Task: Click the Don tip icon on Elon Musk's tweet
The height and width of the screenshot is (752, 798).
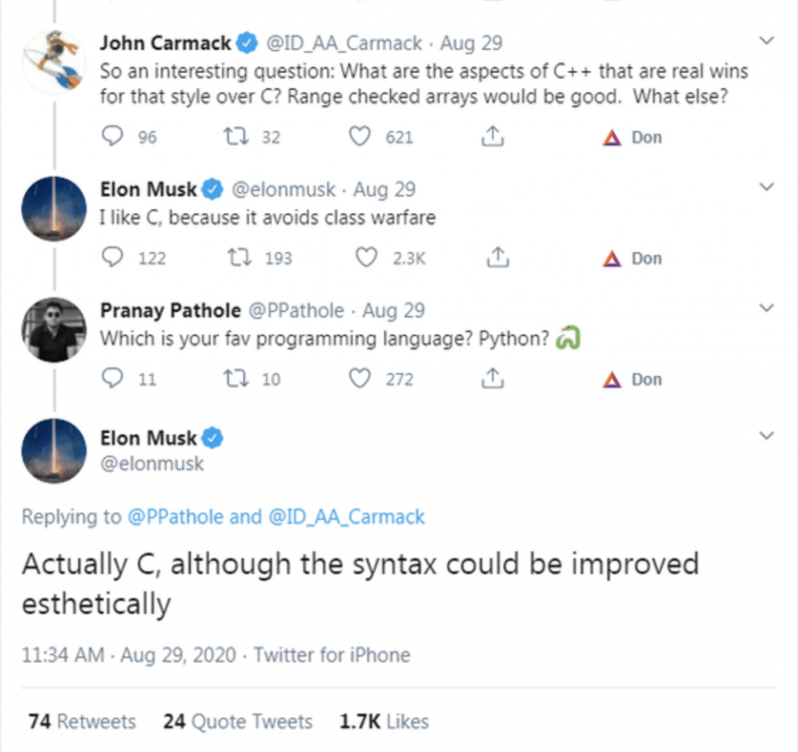Action: coord(613,257)
